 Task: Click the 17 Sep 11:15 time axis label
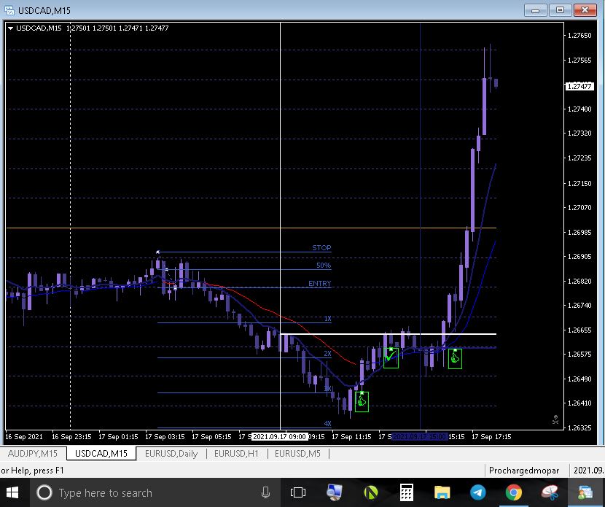click(351, 437)
